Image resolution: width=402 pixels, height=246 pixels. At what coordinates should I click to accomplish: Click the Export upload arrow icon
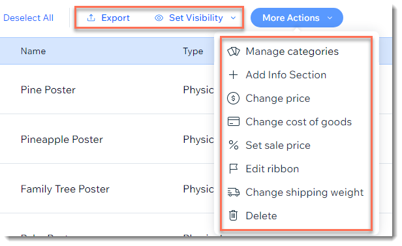click(91, 18)
